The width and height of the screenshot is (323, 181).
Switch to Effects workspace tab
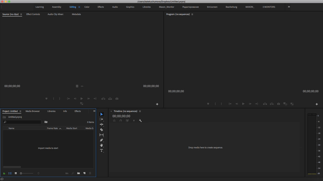(x=101, y=7)
